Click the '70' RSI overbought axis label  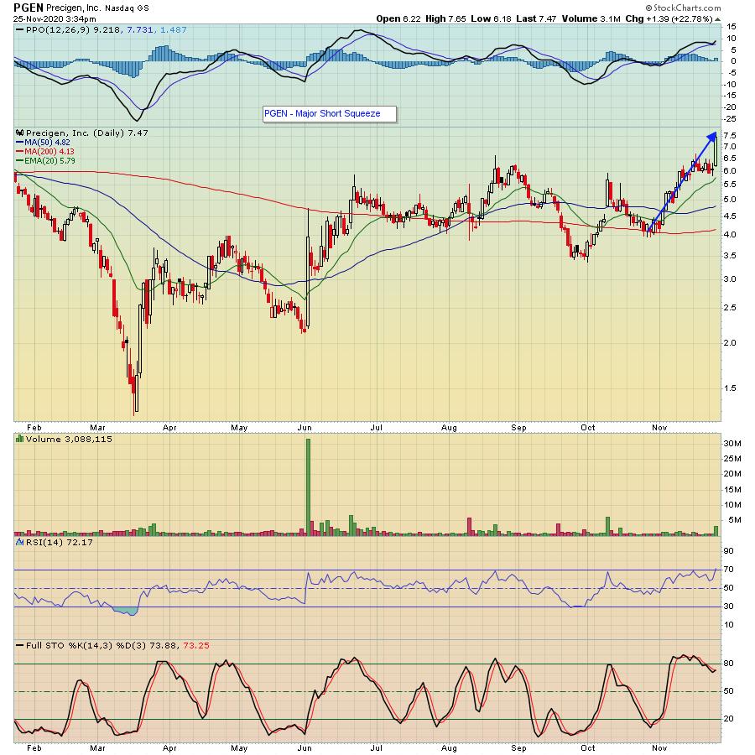click(728, 570)
